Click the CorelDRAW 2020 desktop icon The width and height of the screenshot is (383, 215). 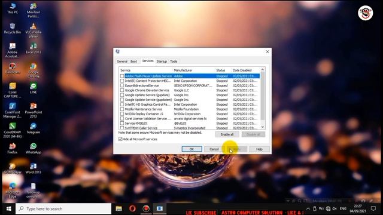click(13, 130)
